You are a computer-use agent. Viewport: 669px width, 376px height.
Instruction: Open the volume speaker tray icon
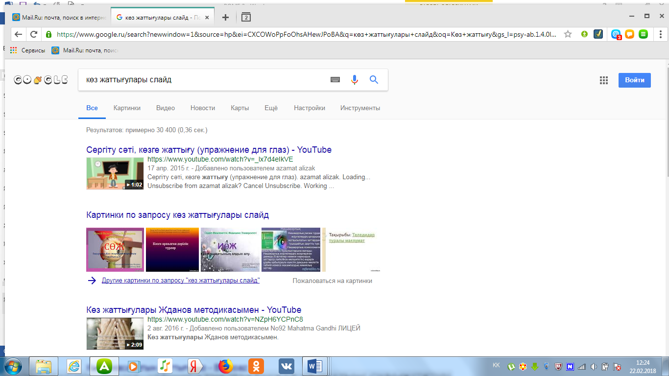593,366
